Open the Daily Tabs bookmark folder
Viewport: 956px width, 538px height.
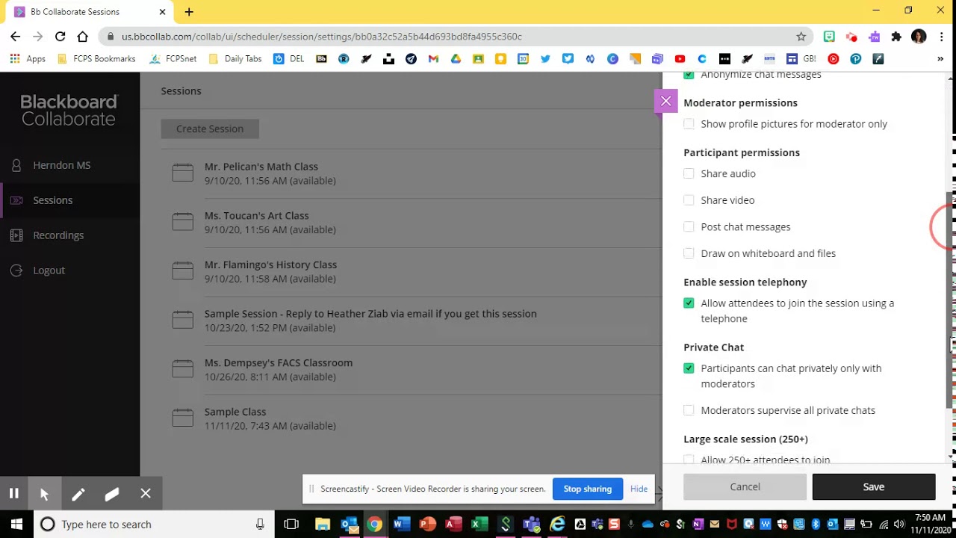pyautogui.click(x=235, y=59)
